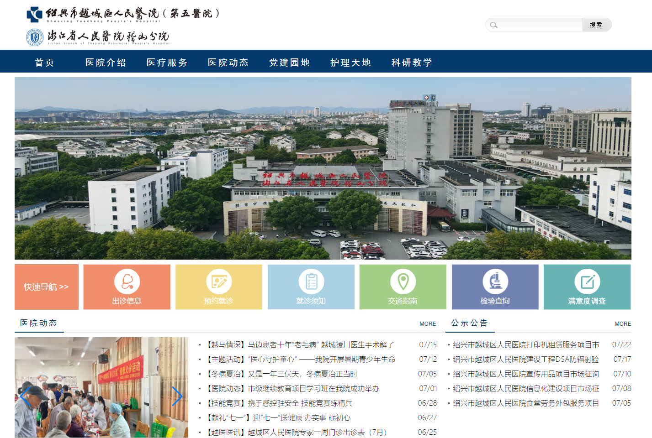Open news 【冬病夏治】又是一年三伏天
The height and width of the screenshot is (438, 652).
coord(281,374)
